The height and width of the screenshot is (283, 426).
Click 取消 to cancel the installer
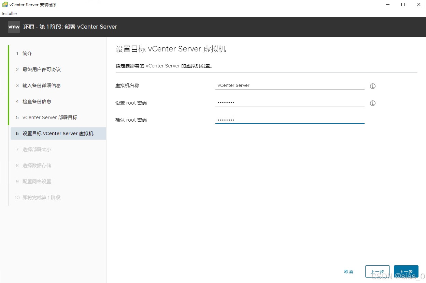coord(349,272)
